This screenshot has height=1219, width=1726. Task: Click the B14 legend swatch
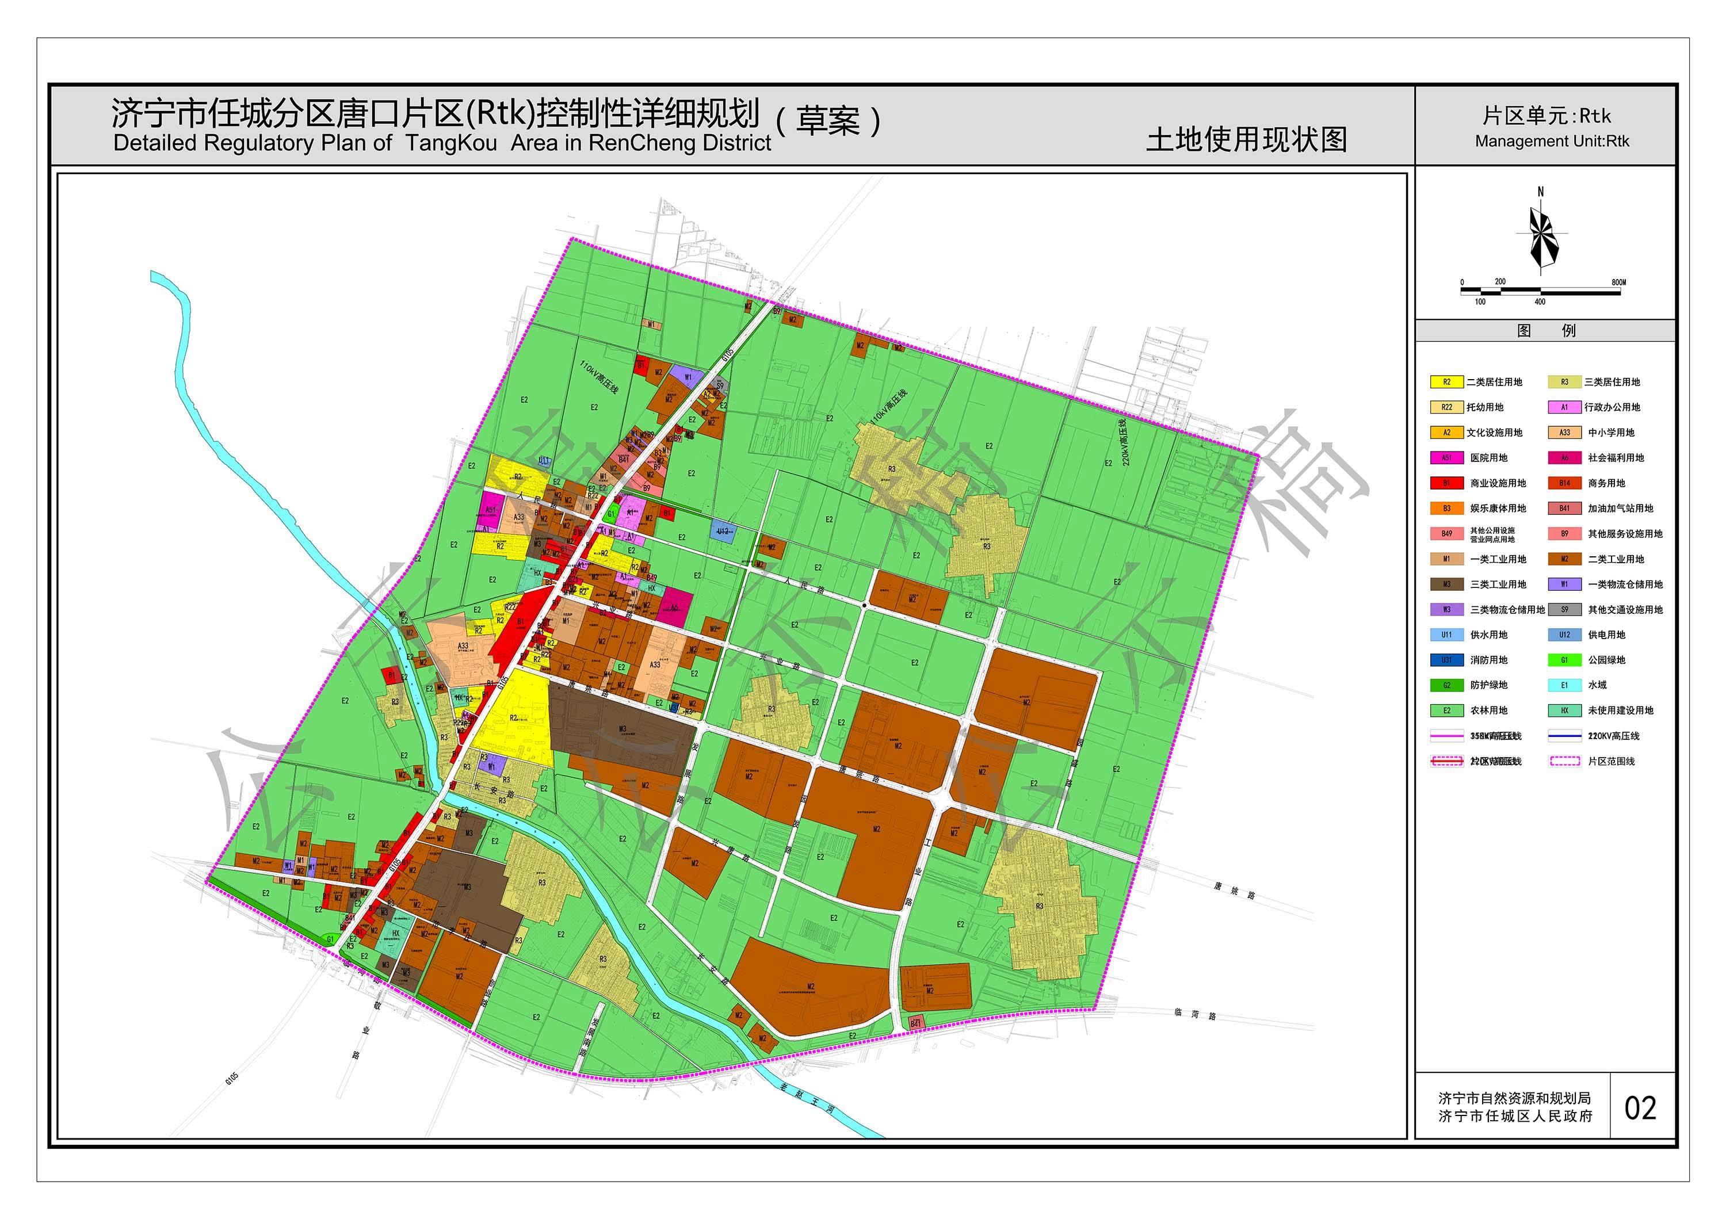1564,483
